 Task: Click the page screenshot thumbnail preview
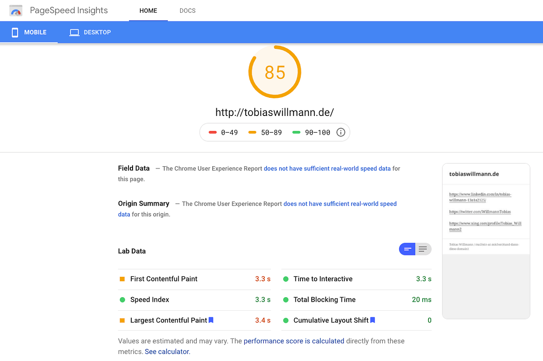486,241
